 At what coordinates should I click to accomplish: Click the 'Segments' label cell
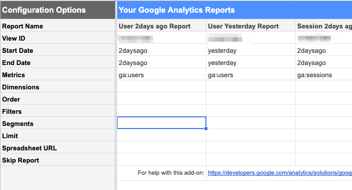pos(58,123)
